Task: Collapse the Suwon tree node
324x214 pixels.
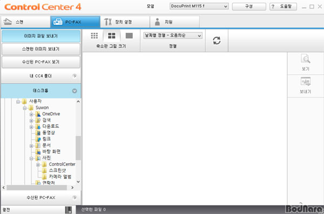Action: (x=25, y=108)
